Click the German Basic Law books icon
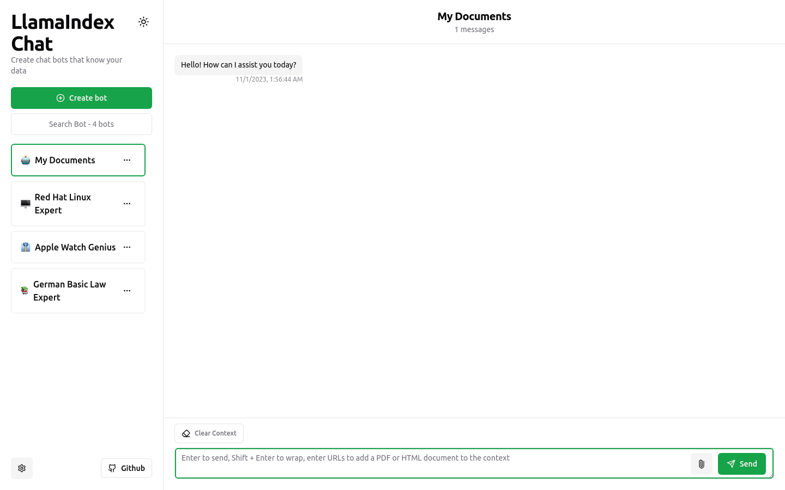785x490 pixels. click(25, 291)
